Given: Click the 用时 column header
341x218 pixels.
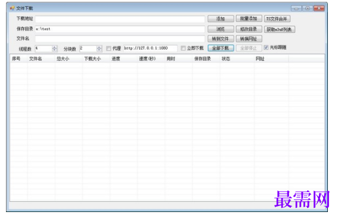Looking at the screenshot, I should click(x=178, y=59).
